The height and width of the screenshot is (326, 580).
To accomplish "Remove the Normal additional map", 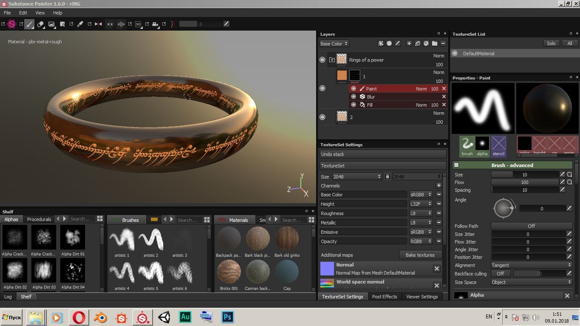I will click(436, 269).
